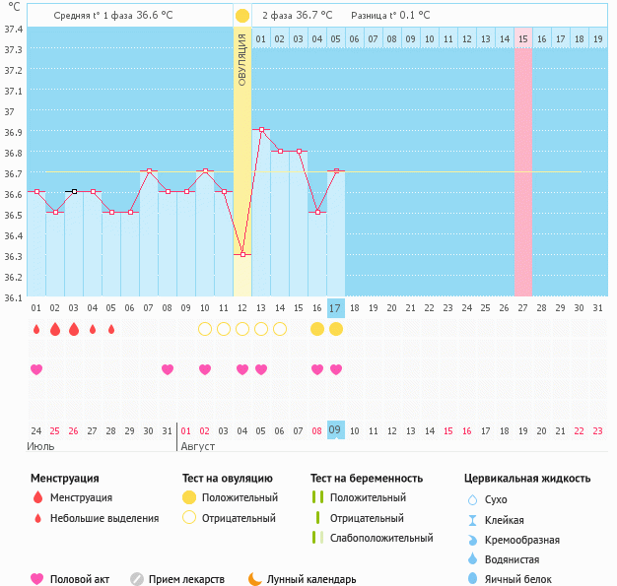This screenshot has height=586, width=617.
Task: Click the Яичный белок legend icon
Action: pyautogui.click(x=472, y=579)
